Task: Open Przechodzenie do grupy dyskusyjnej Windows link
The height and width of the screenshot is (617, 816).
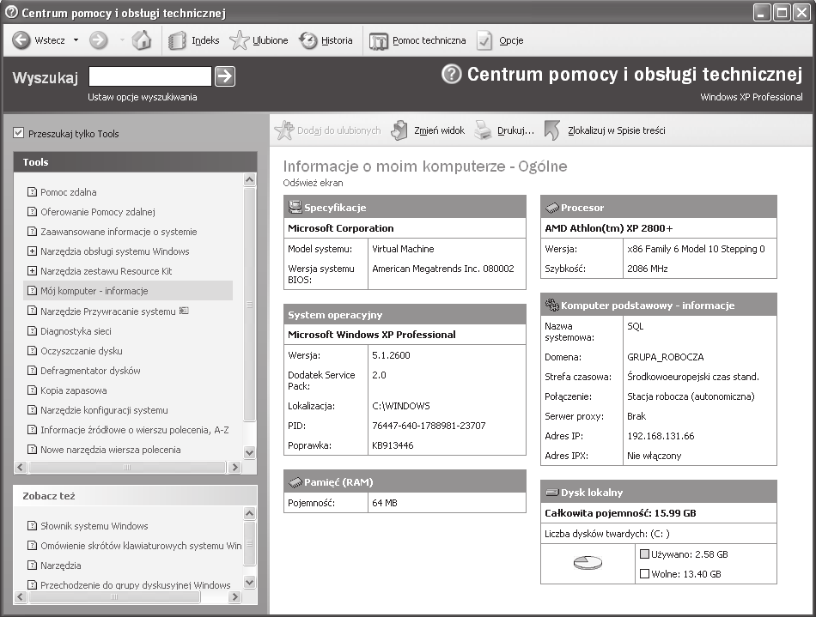Action: (x=136, y=585)
